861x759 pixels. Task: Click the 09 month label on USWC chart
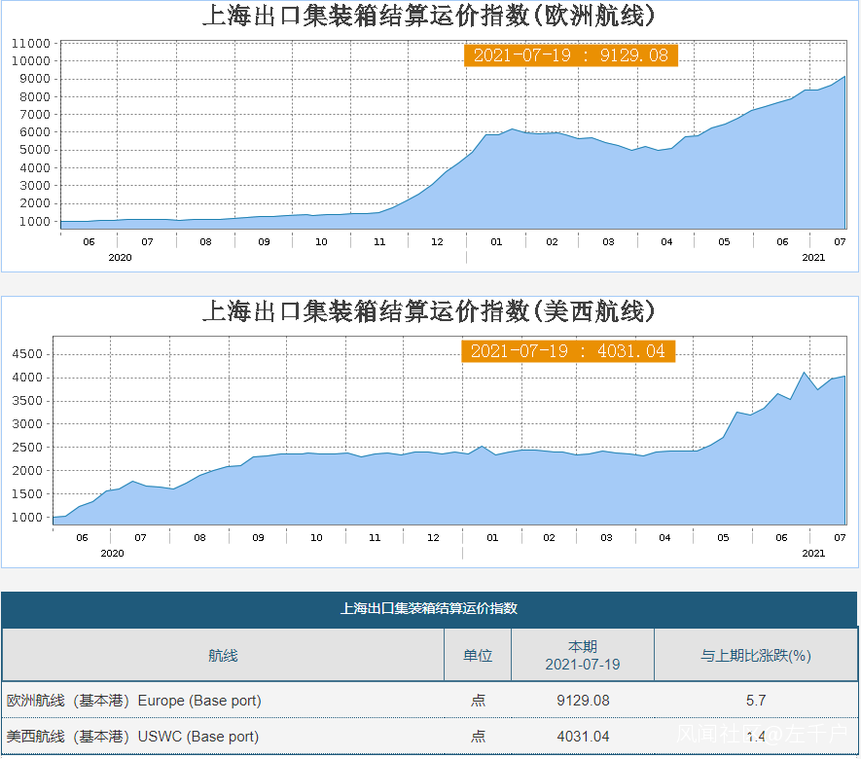click(x=258, y=537)
